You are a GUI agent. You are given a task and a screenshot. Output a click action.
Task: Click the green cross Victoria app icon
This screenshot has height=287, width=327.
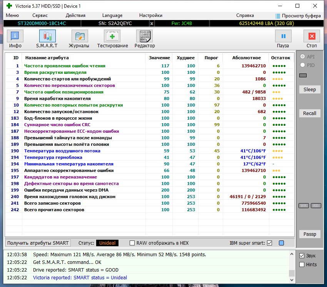(x=9, y=6)
